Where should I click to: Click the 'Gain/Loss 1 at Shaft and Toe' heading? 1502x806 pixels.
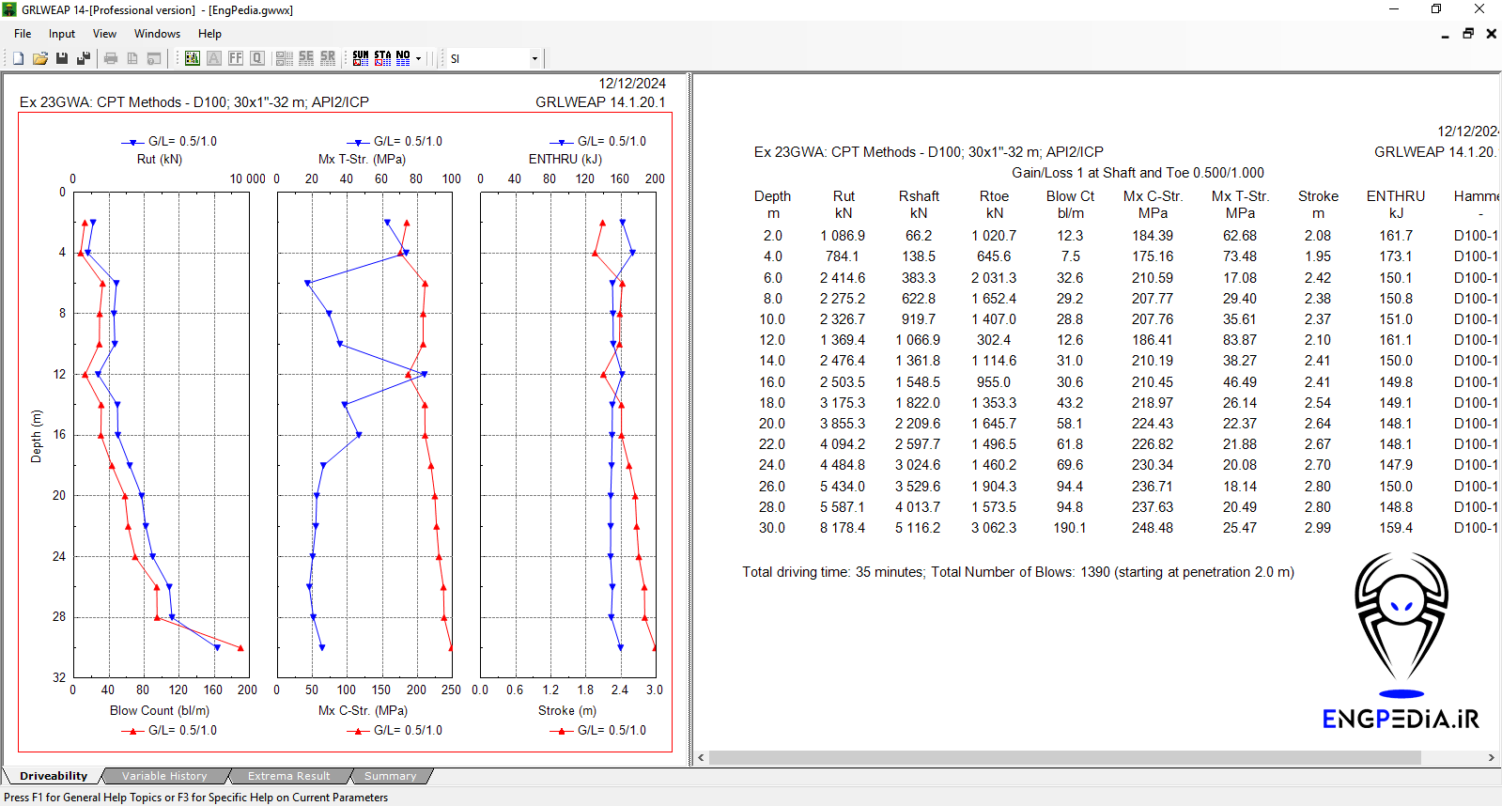click(1138, 173)
